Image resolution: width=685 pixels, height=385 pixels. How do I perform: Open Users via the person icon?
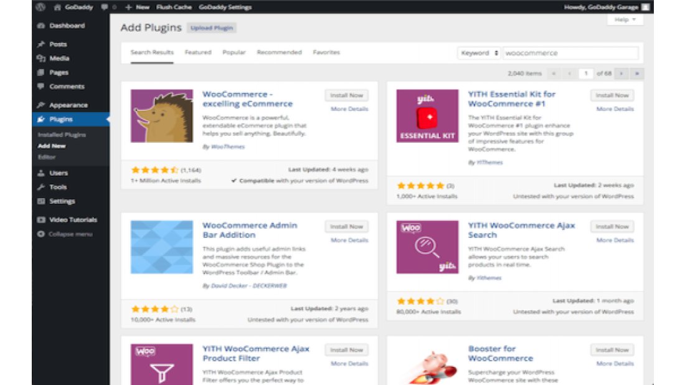pyautogui.click(x=40, y=173)
